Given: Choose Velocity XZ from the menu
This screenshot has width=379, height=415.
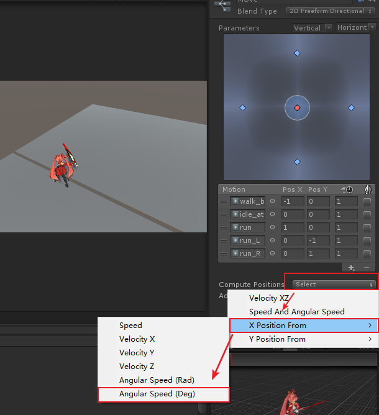Looking at the screenshot, I should (x=303, y=298).
